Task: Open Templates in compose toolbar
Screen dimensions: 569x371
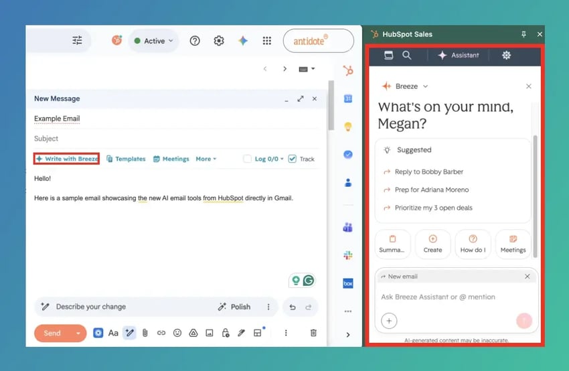Action: coord(126,159)
